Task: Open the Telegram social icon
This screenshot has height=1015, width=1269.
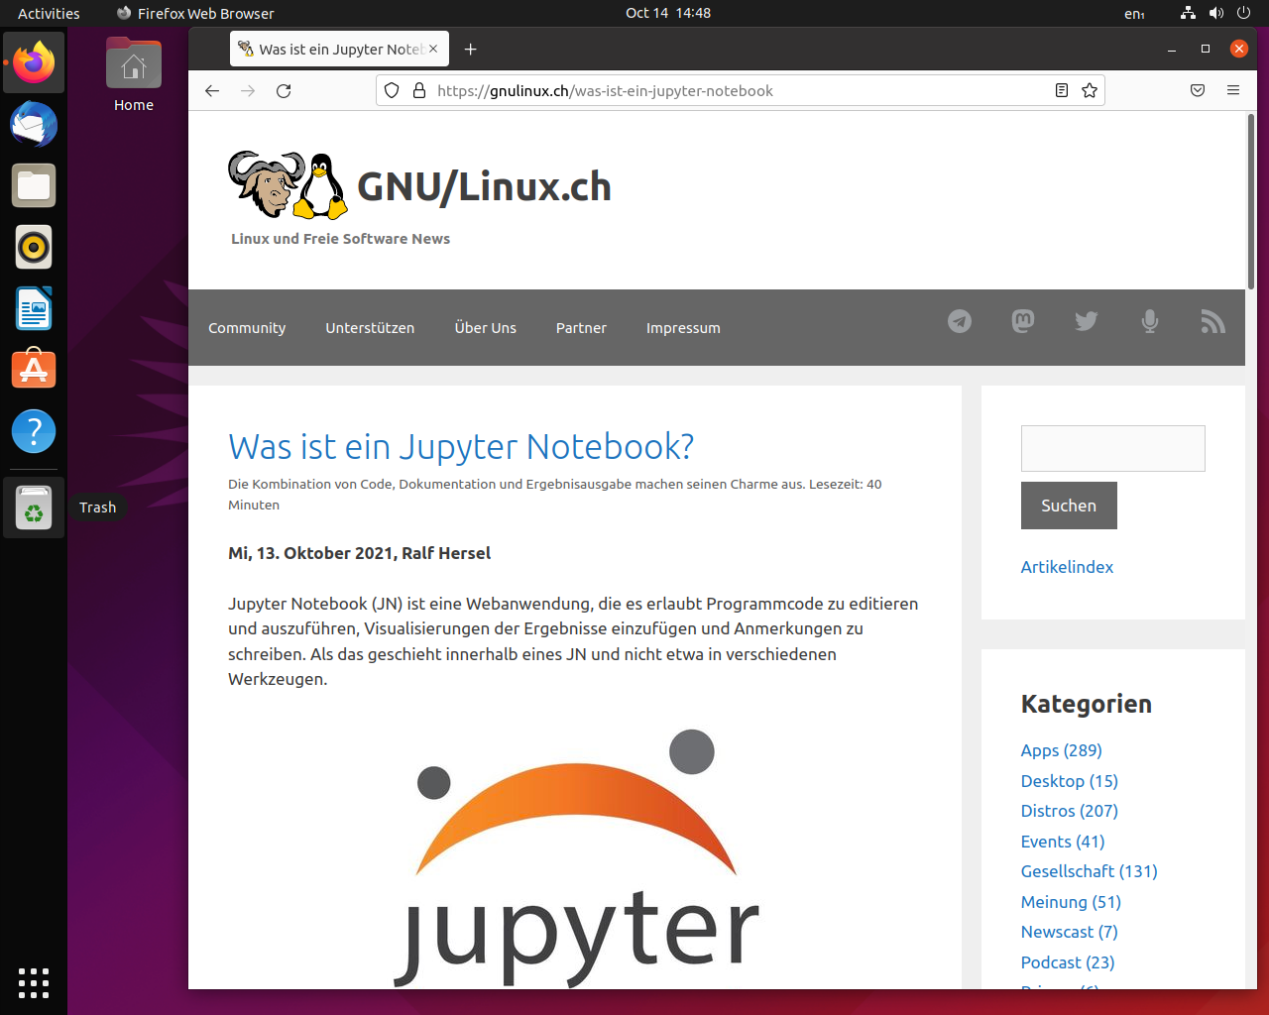Action: pyautogui.click(x=960, y=321)
